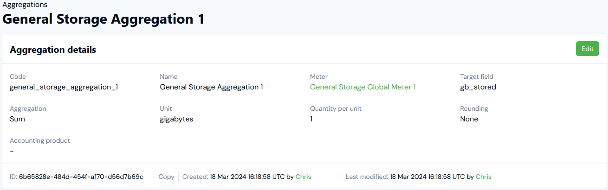The width and height of the screenshot is (608, 190).
Task: Open the Aggregations breadcrumb
Action: click(x=25, y=5)
